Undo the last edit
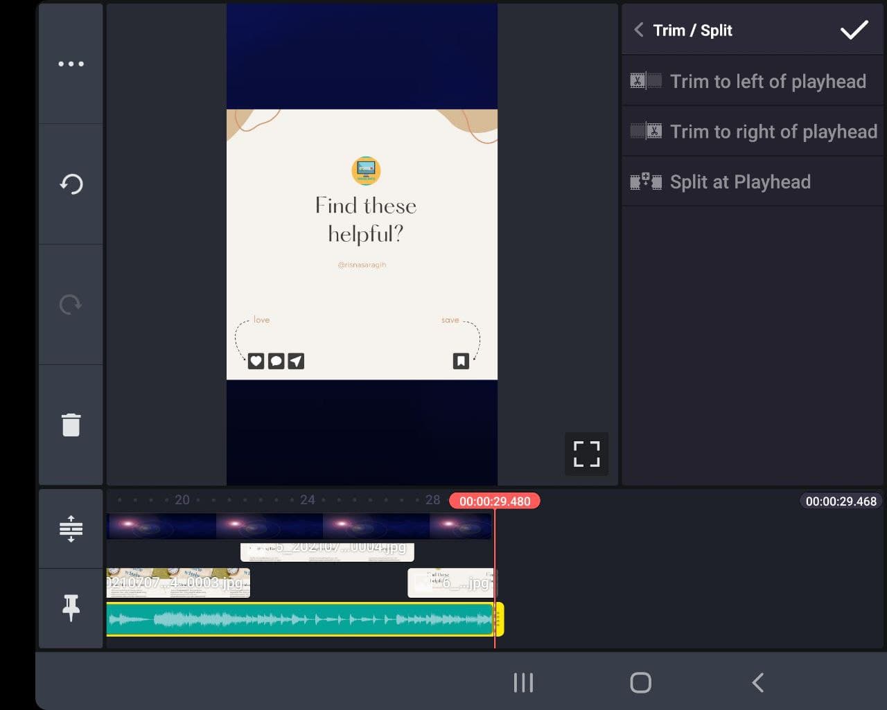Screen dimensions: 887x710 coord(70,184)
